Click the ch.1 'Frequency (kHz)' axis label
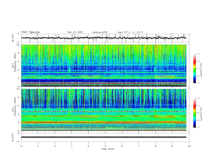Screen dimensions: 213x164 click(15, 62)
